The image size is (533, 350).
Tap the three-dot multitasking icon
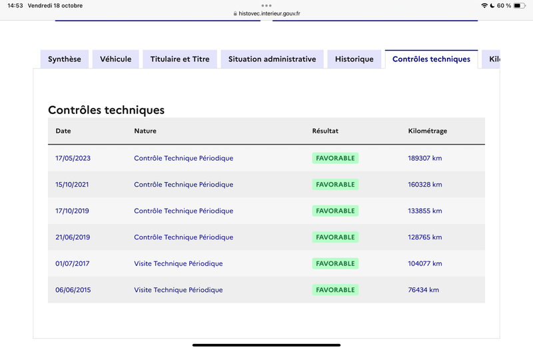click(x=266, y=5)
